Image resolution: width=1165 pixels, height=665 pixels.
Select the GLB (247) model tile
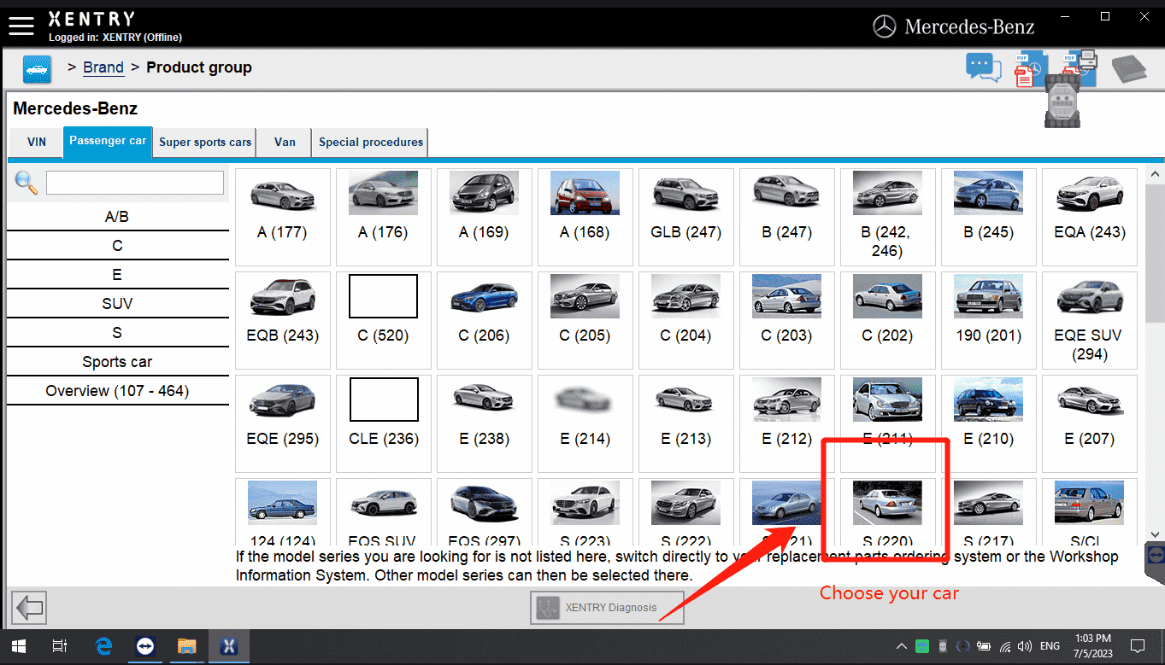tap(685, 217)
